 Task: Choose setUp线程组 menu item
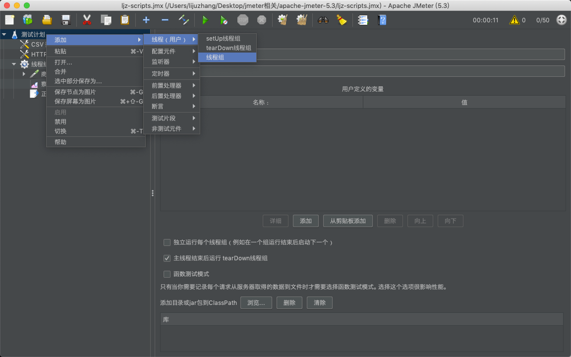(x=227, y=38)
